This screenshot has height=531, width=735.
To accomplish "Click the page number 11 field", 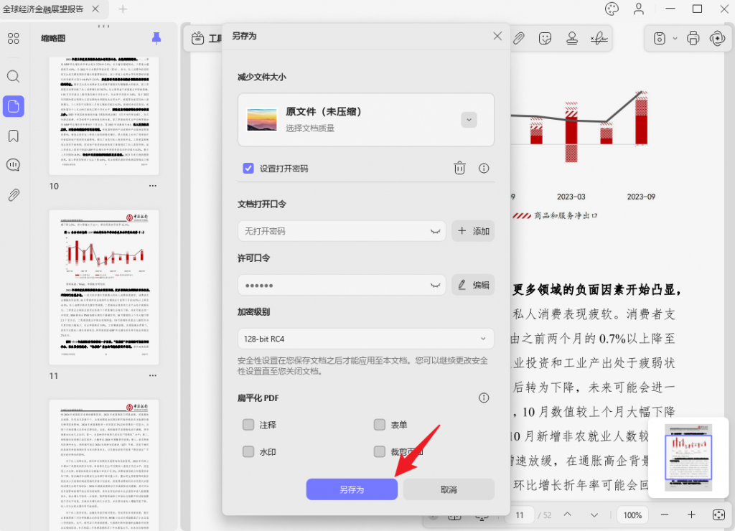I will [520, 514].
